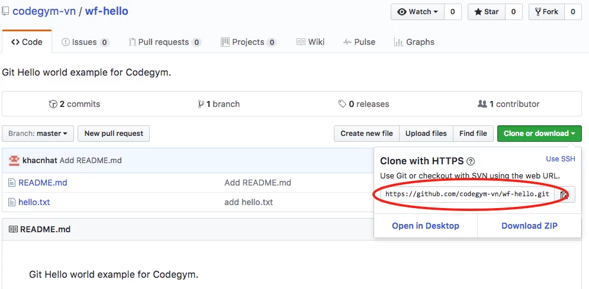Click the hello.txt file icon
Image resolution: width=589 pixels, height=289 pixels.
[12, 202]
